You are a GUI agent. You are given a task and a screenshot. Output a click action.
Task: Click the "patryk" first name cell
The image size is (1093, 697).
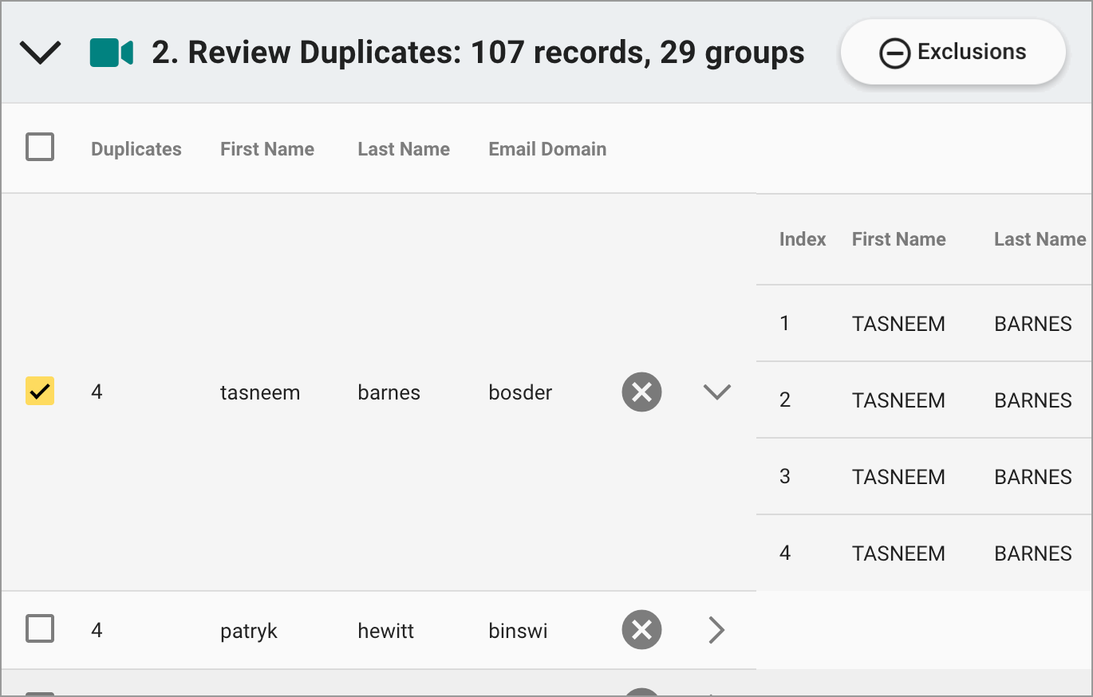(x=249, y=631)
